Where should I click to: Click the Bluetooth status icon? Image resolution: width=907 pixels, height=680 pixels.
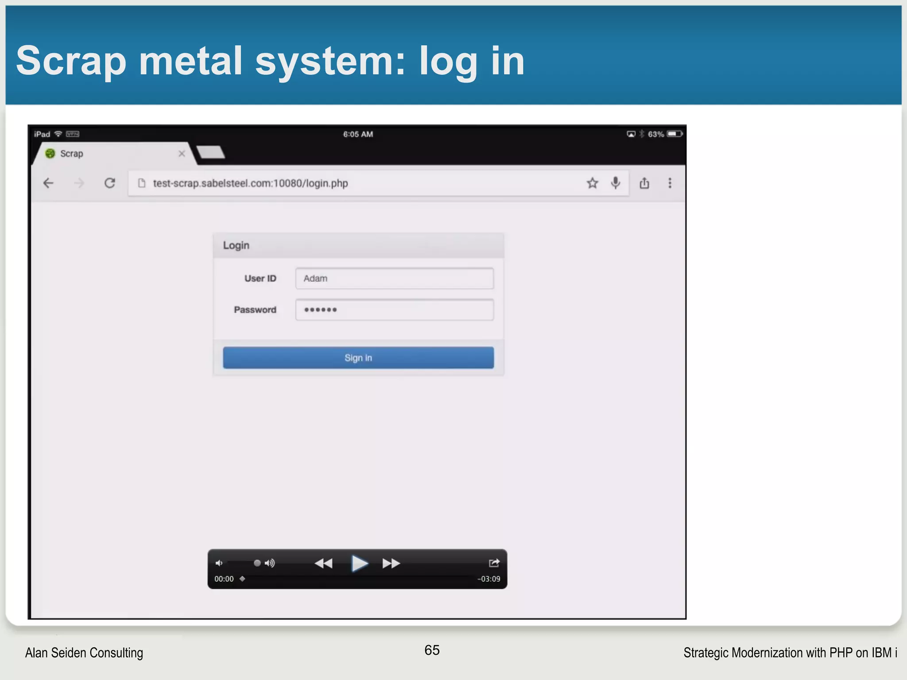click(x=642, y=134)
